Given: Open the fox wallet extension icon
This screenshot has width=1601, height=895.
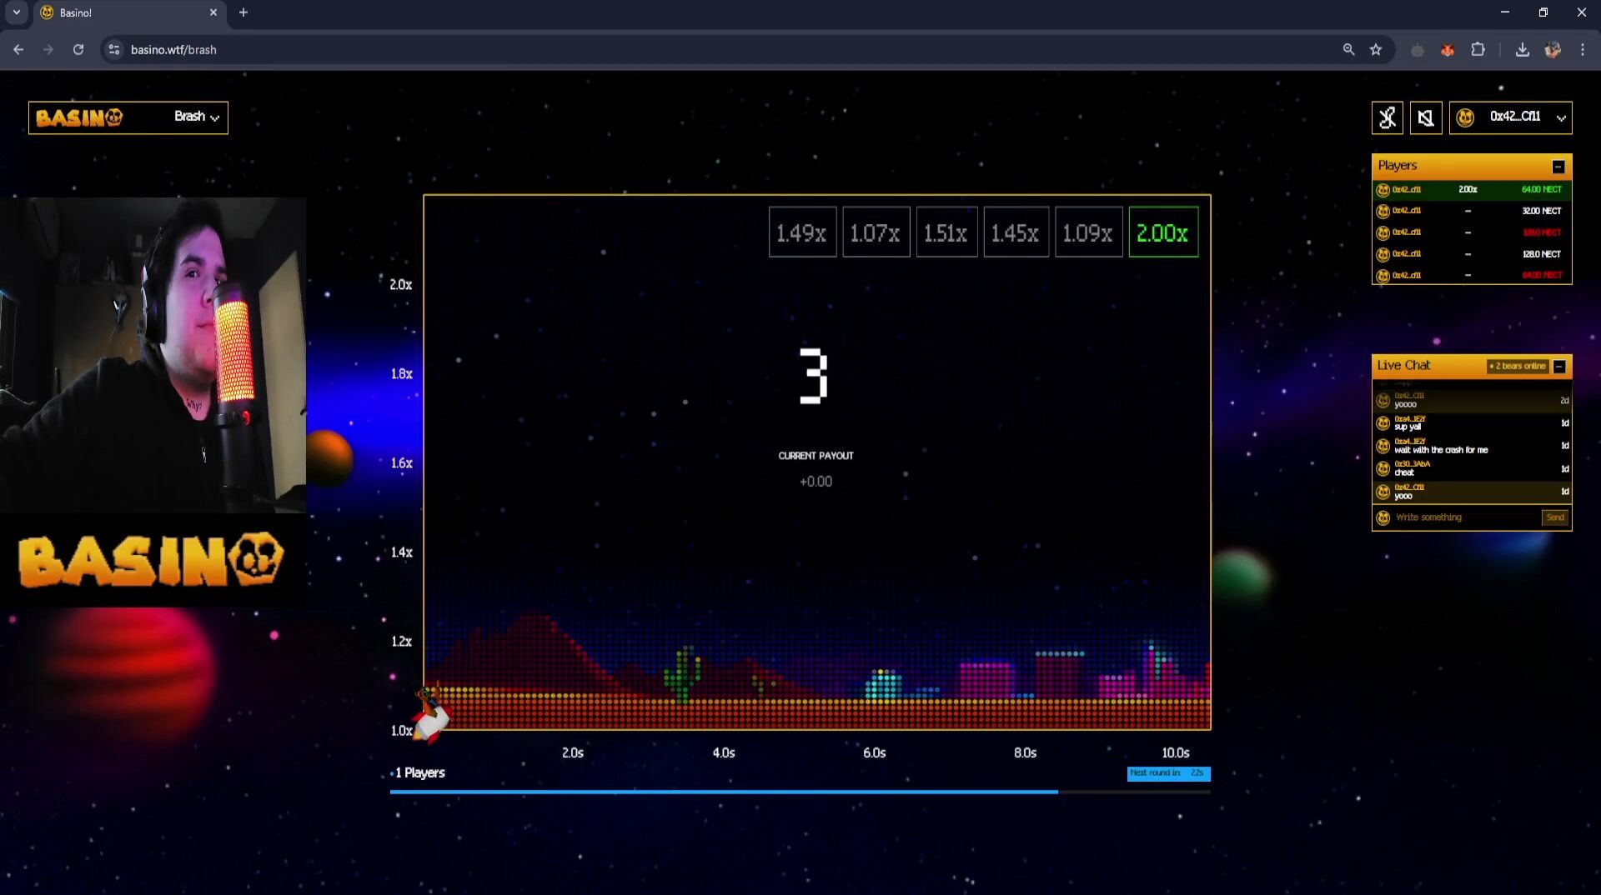Looking at the screenshot, I should click(1448, 50).
